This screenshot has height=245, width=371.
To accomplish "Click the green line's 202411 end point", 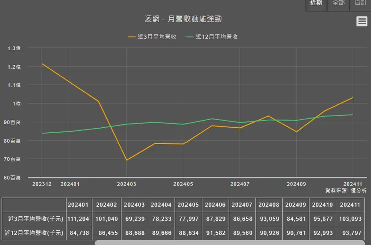I will [353, 115].
